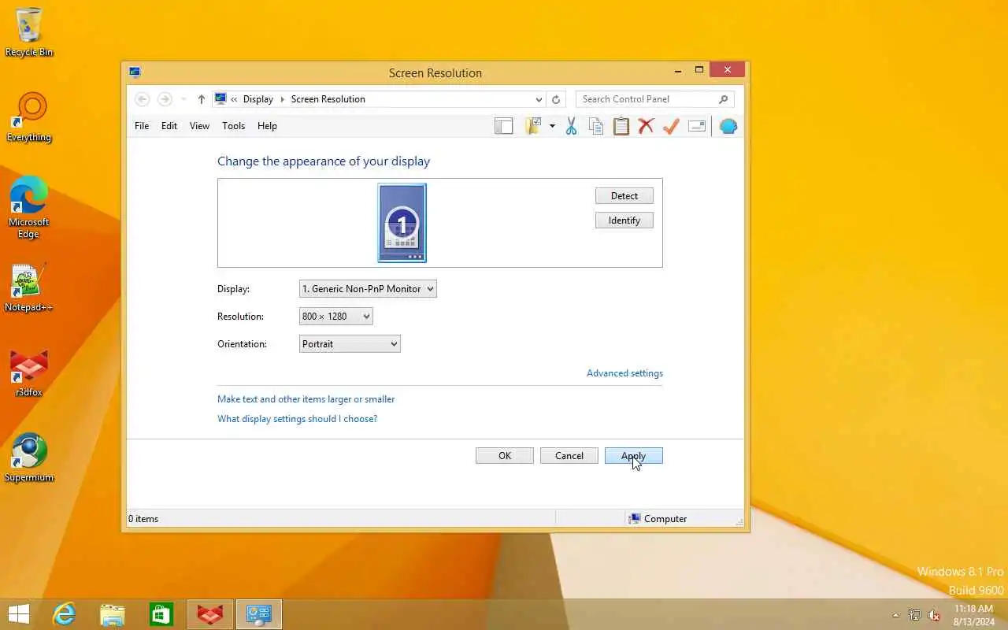Click the blue shell toolbar icon
The height and width of the screenshot is (630, 1008).
[x=728, y=126]
